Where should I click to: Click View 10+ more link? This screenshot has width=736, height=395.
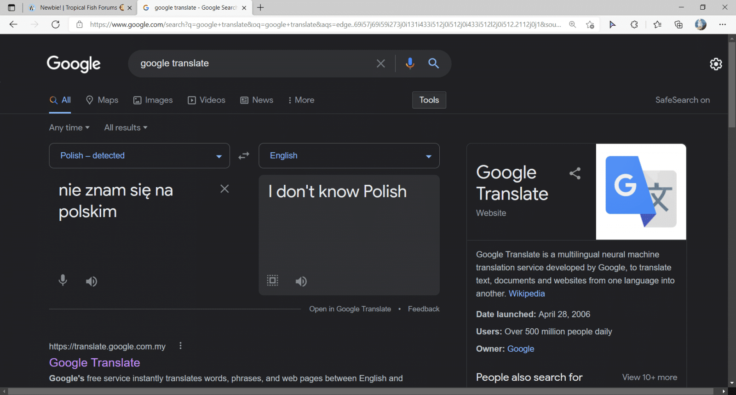[x=650, y=377]
